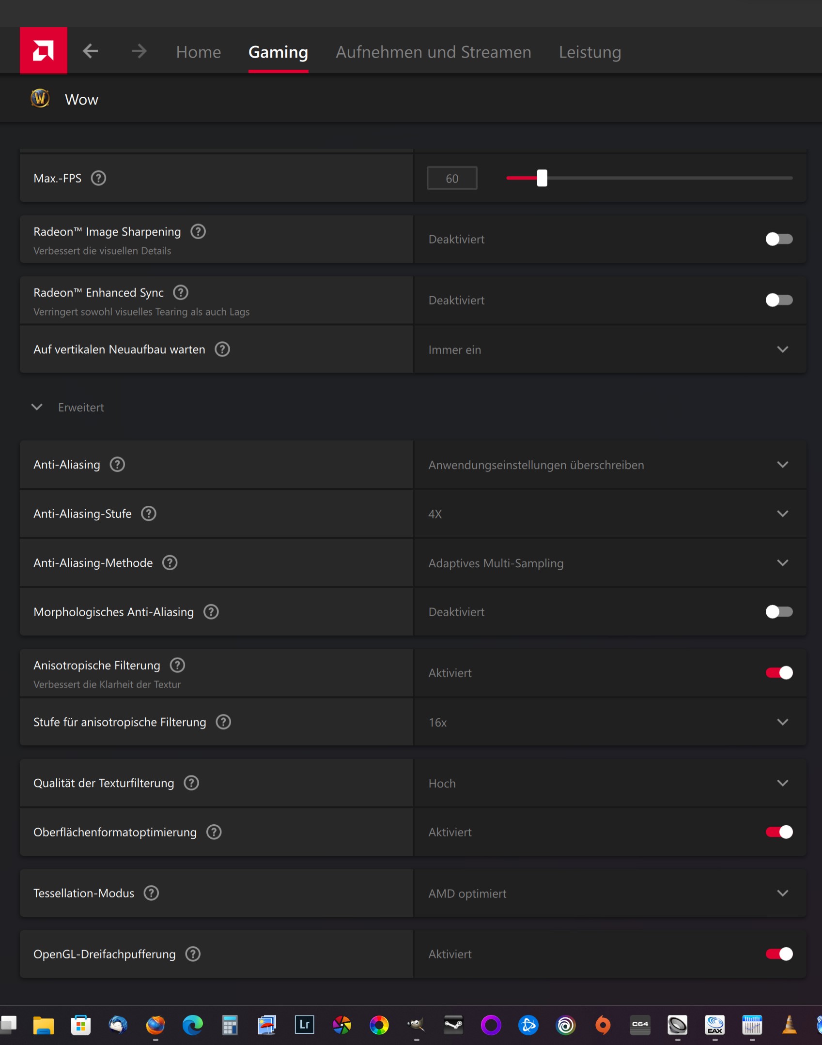Click help icon beside Tessellation-Modus

pyautogui.click(x=152, y=893)
